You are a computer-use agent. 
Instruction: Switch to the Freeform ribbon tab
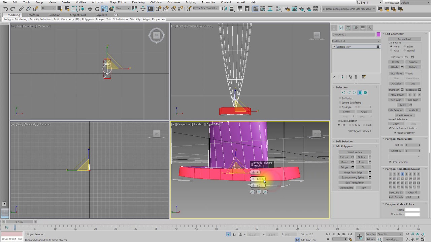click(x=33, y=15)
